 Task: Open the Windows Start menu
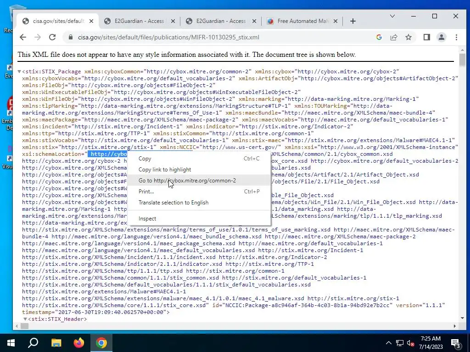(11, 343)
